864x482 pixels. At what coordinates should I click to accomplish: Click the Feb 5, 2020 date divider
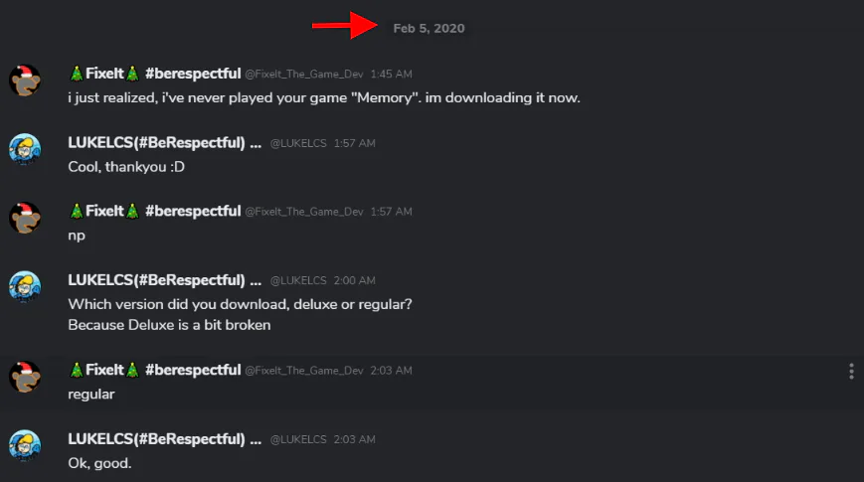click(429, 28)
